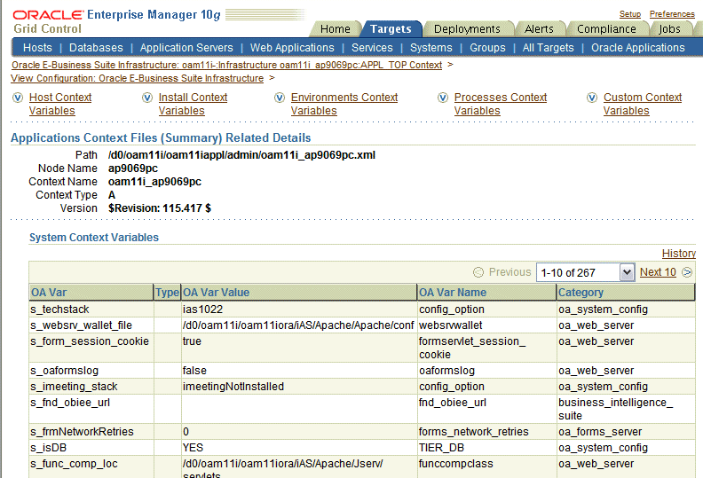Select the s_fnd_obiee_url cell
The height and width of the screenshot is (478, 703).
[x=91, y=409]
